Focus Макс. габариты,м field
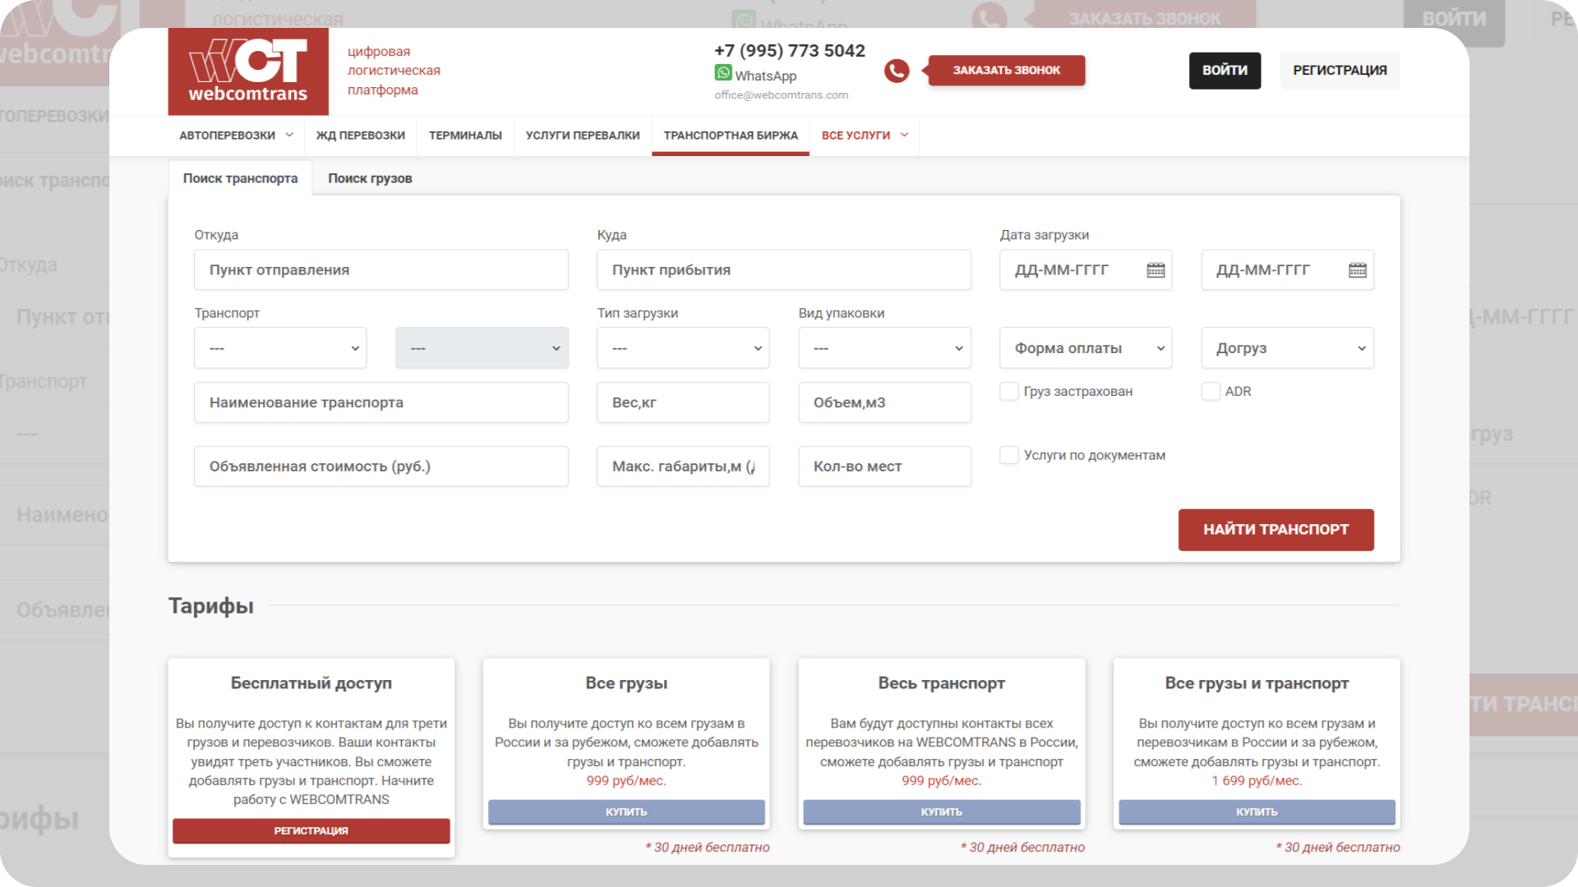The width and height of the screenshot is (1578, 887). [x=683, y=466]
